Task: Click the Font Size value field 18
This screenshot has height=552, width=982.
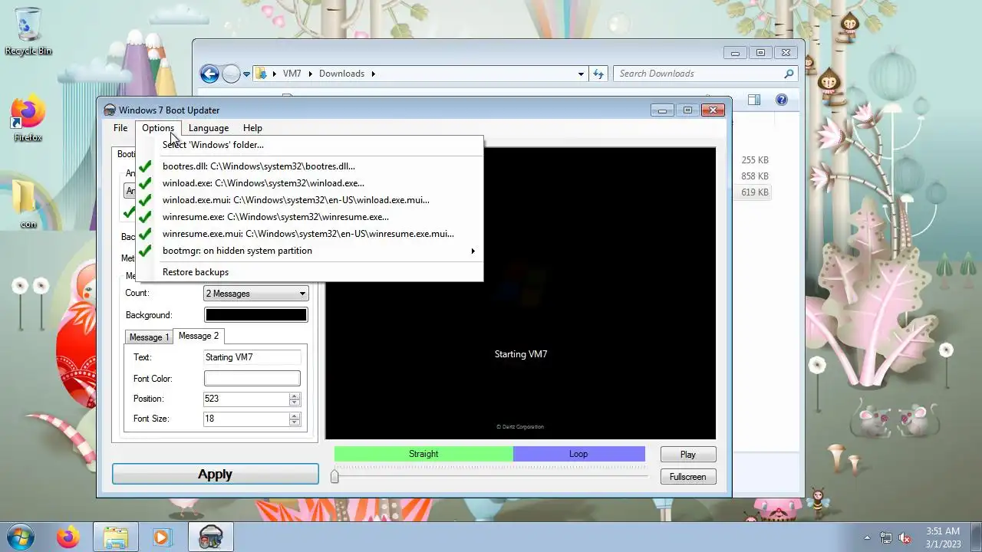Action: click(245, 419)
